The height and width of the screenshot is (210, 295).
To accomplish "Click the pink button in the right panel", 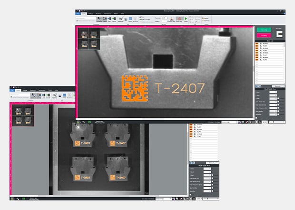I will pyautogui.click(x=263, y=35).
